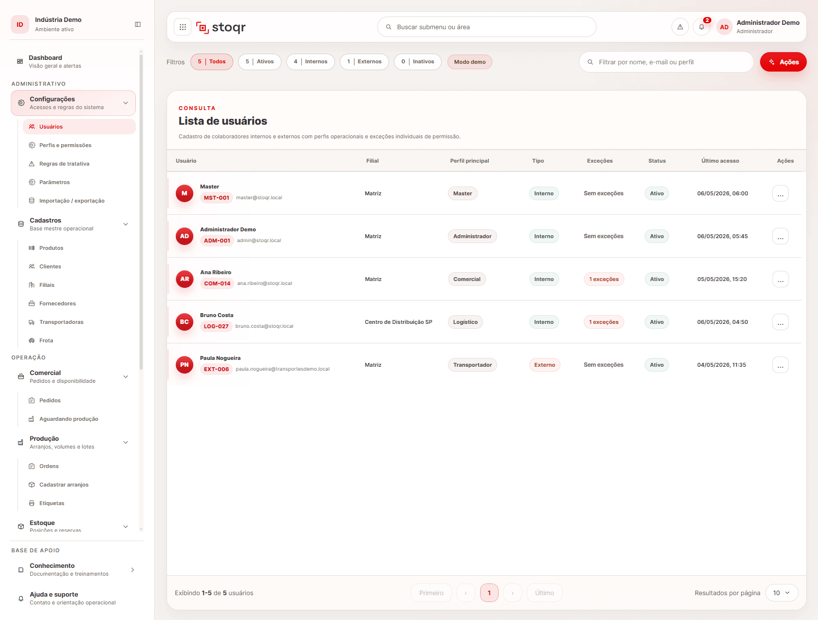Click the Frota car icon
Screen dimensions: 818x620
coord(32,340)
